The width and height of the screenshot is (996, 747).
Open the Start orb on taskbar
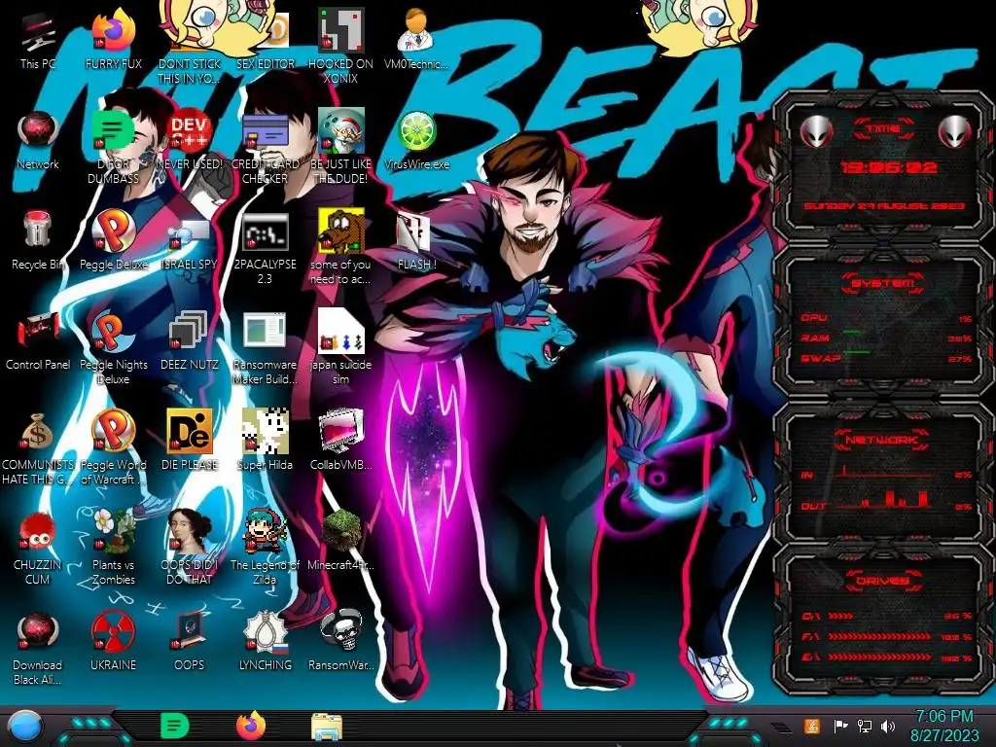pos(24,727)
